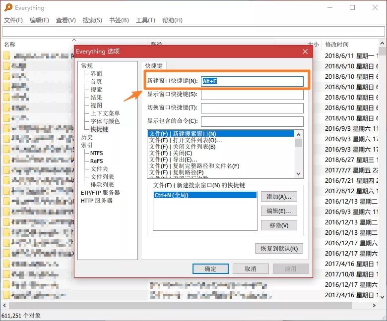Click folder icon in 2017/7/7 row
The image size is (387, 321).
click(6, 170)
